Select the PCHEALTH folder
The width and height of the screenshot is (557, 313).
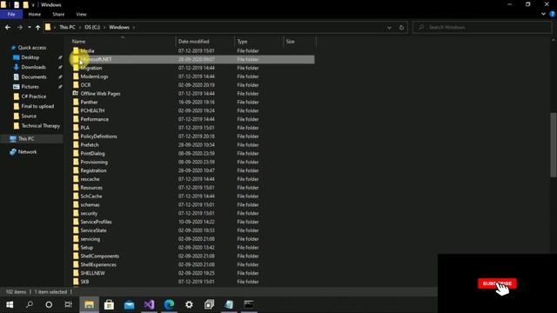click(92, 110)
